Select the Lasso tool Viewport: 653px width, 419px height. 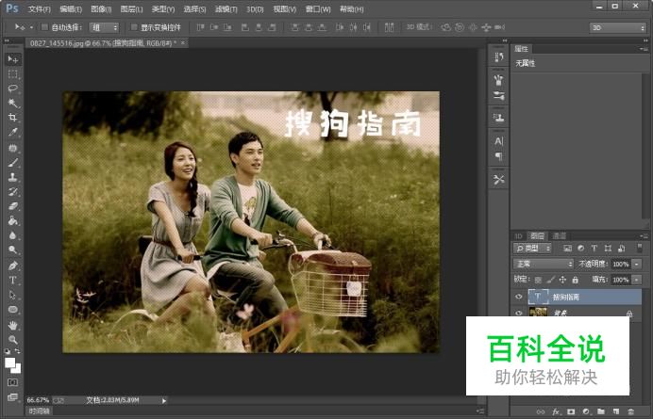click(12, 89)
